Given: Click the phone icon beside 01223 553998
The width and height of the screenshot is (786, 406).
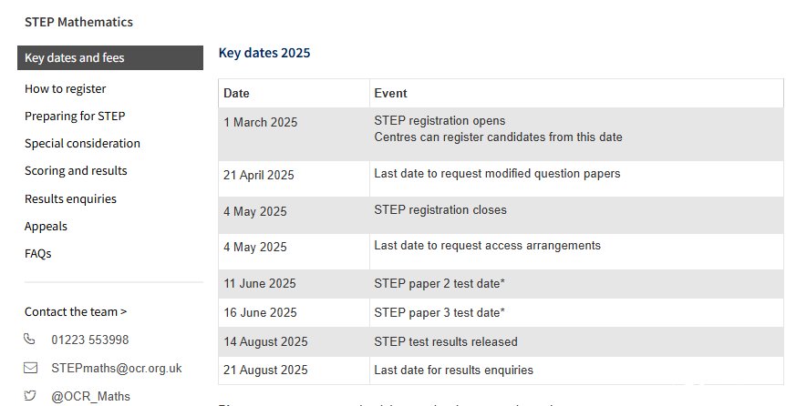Looking at the screenshot, I should 29,340.
